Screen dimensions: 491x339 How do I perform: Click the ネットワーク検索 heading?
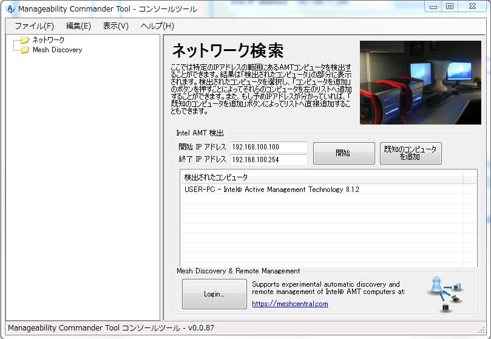228,50
